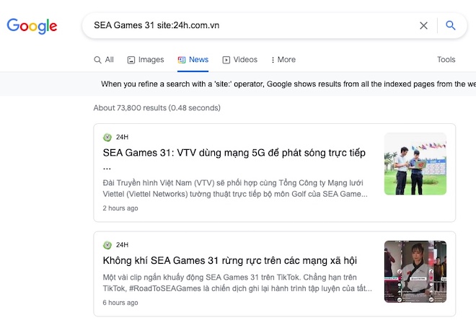
Task: Click the Images tab picture icon
Action: pos(131,60)
